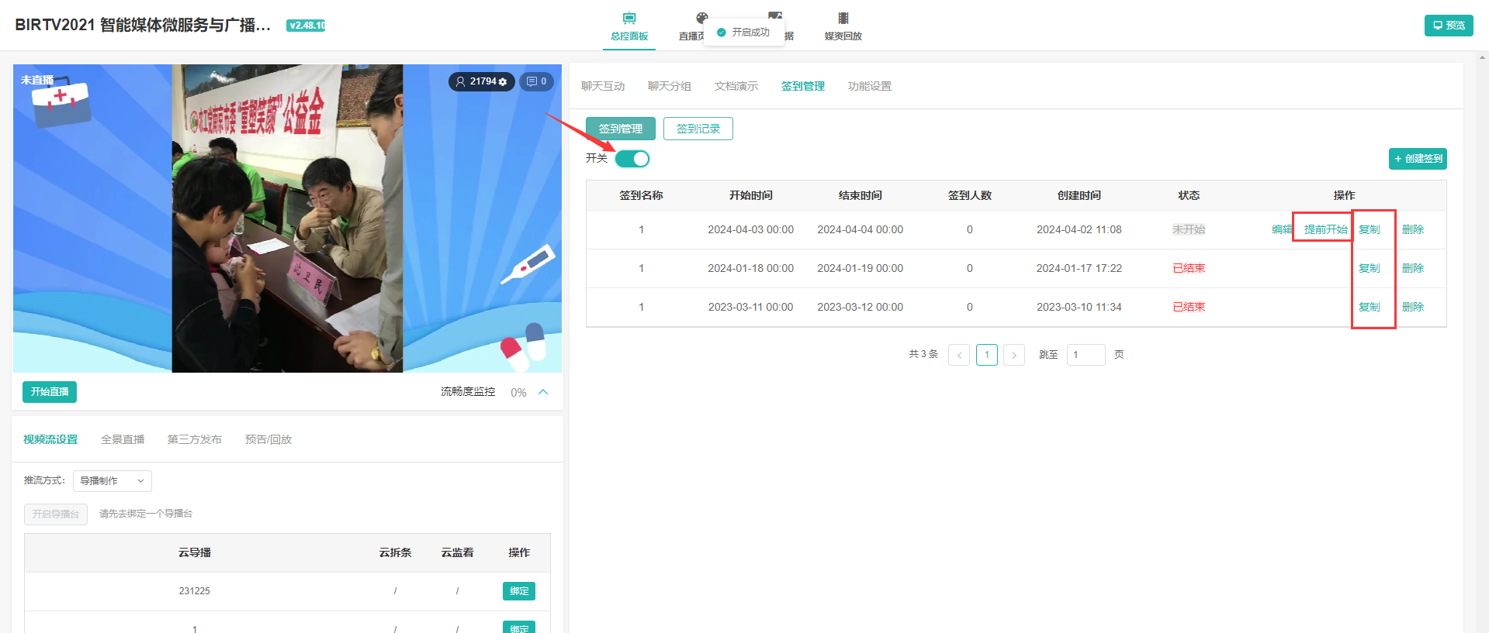Click the green 签到管理 sub-button
1489x633 pixels.
pyautogui.click(x=621, y=129)
